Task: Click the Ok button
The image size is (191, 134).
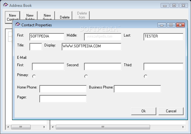Action: point(144,111)
